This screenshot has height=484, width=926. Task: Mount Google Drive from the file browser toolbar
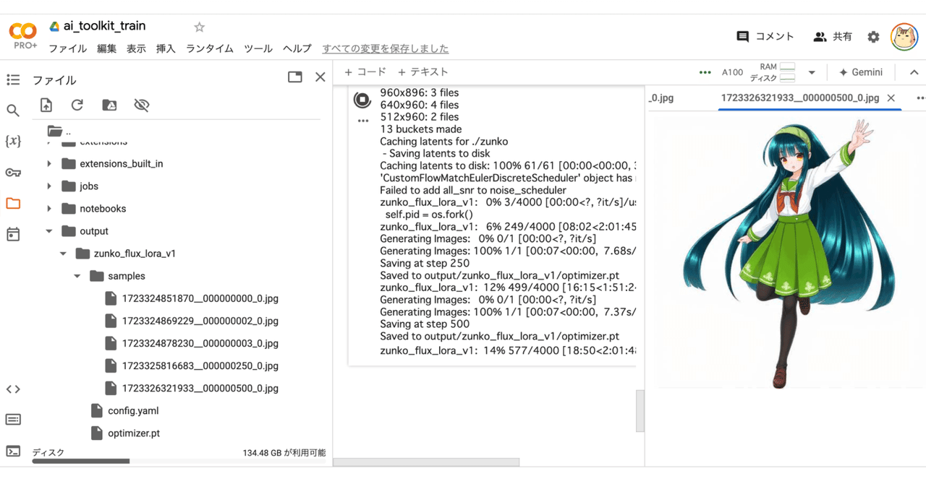(109, 105)
